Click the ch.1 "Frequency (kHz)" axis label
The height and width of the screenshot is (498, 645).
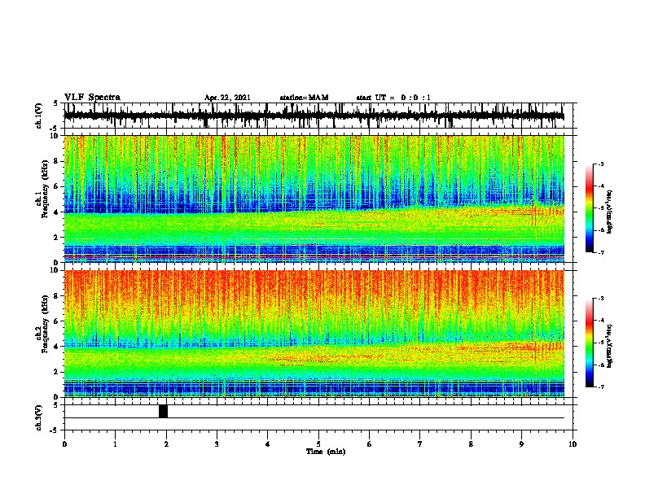(x=45, y=190)
